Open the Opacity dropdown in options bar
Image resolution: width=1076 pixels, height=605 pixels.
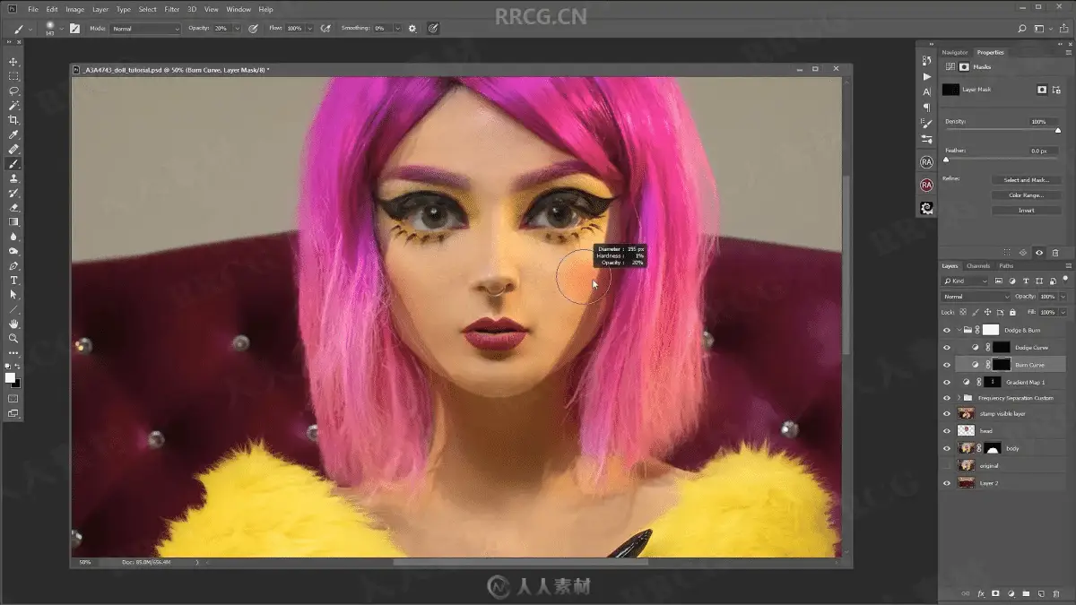238,29
